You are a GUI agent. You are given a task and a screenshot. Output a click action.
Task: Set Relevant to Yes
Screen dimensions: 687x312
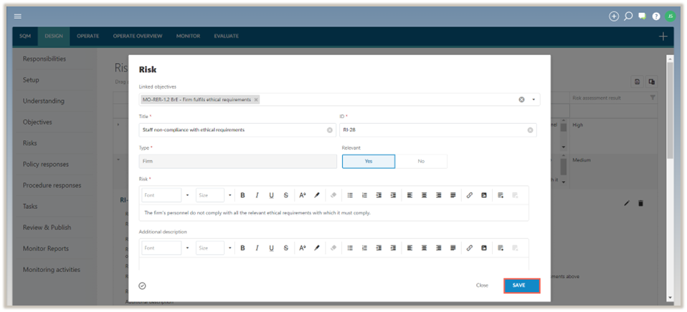[x=368, y=162]
